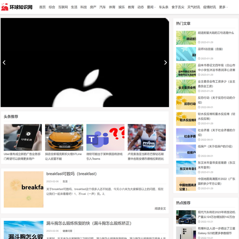This screenshot has height=239, width=239.
Task: Advance carousel with the right arrow
Action: pos(165,63)
